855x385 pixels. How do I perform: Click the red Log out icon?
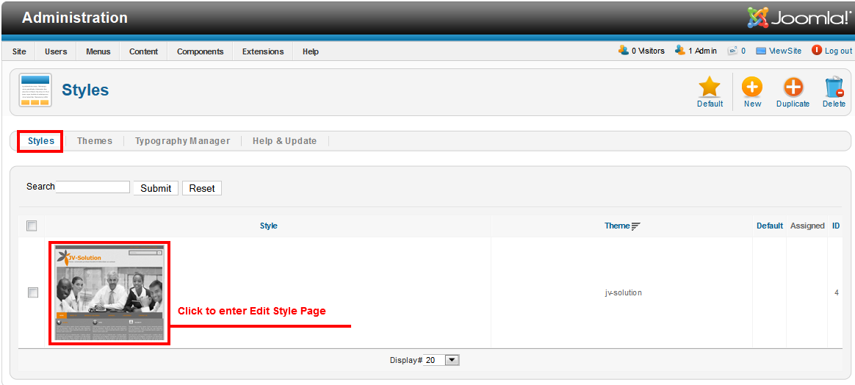point(817,50)
